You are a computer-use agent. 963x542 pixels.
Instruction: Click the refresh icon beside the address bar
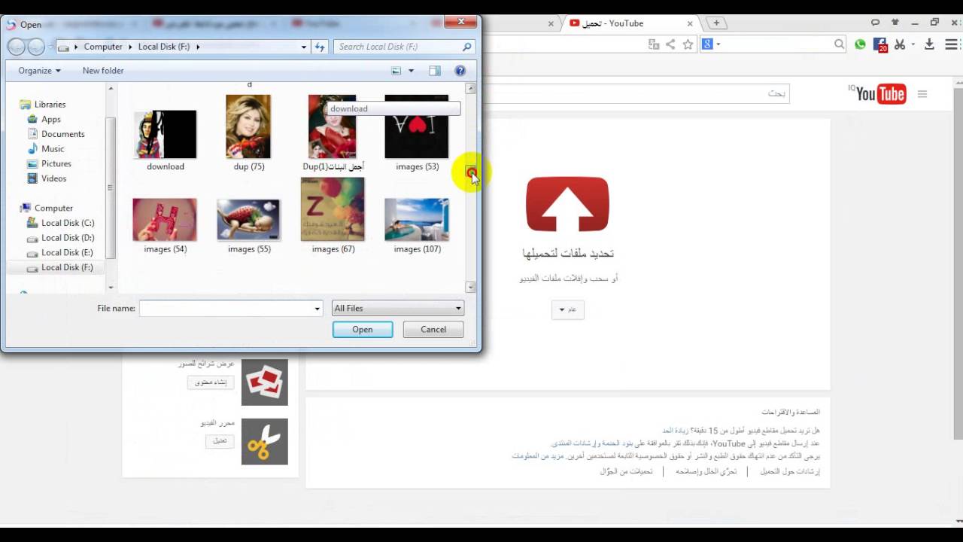coord(320,47)
